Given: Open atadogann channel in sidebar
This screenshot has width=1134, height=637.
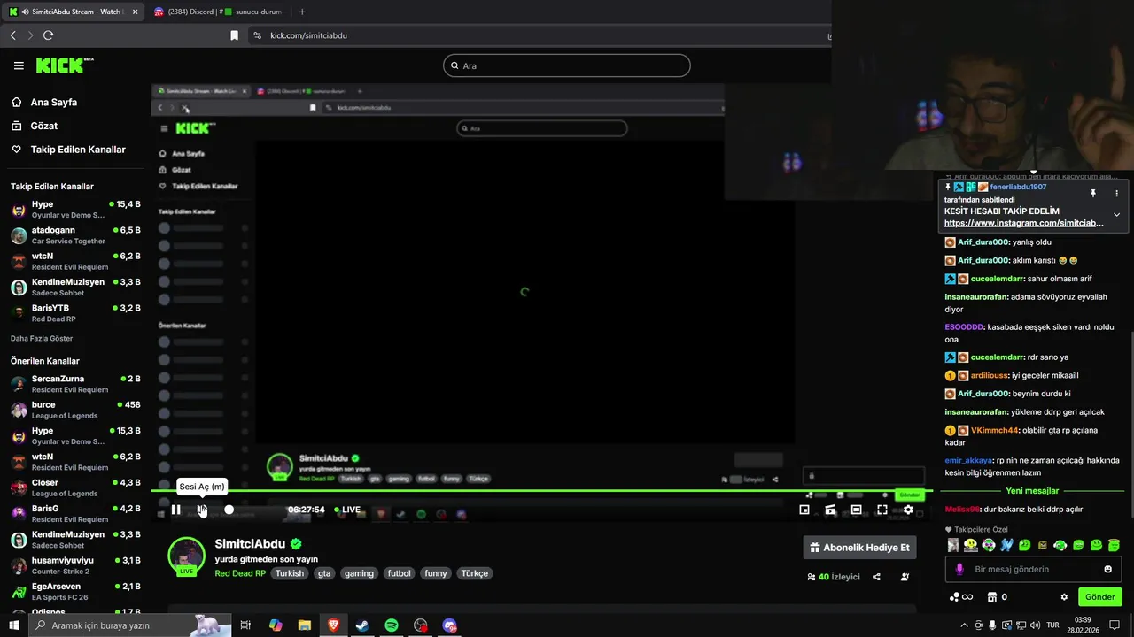Looking at the screenshot, I should click(75, 235).
